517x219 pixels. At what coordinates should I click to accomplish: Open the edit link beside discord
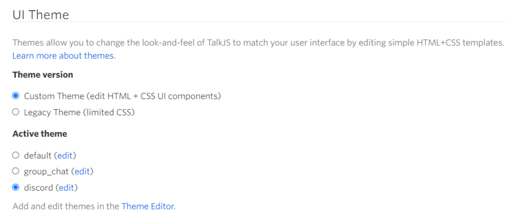(66, 188)
